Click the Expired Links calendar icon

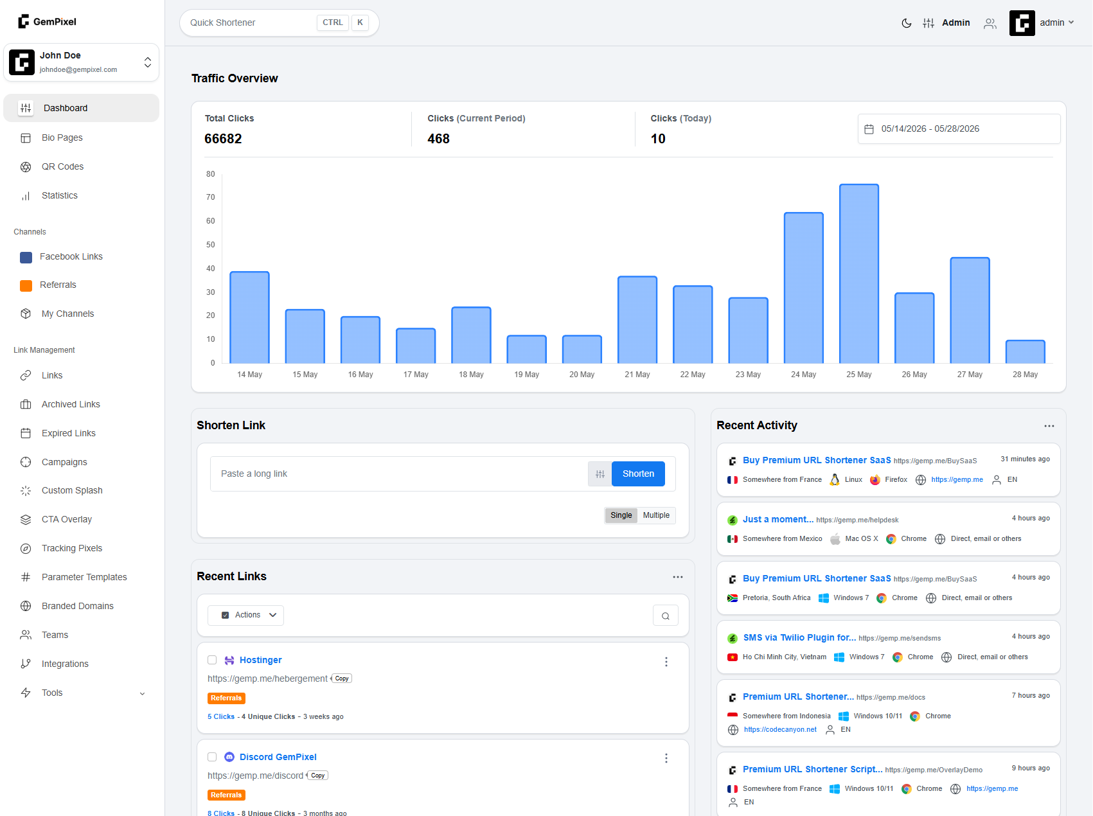click(x=26, y=433)
